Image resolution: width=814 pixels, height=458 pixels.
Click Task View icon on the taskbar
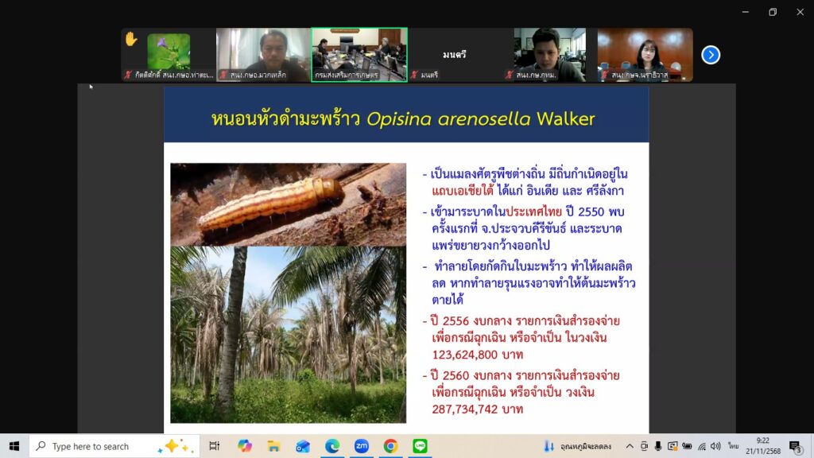click(214, 446)
